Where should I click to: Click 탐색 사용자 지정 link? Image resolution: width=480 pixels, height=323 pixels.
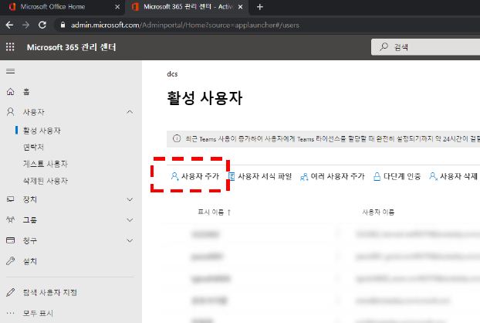pos(50,292)
